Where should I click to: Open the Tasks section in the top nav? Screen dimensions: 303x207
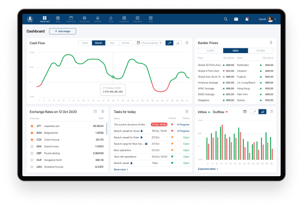pyautogui.click(x=58, y=19)
